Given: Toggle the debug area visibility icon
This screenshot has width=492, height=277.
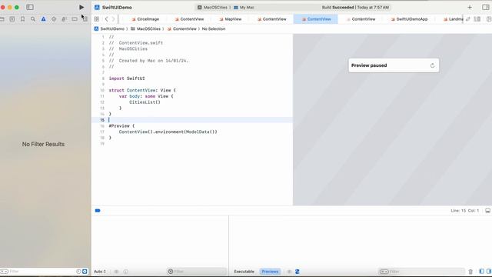Looking at the screenshot, I should point(487,210).
